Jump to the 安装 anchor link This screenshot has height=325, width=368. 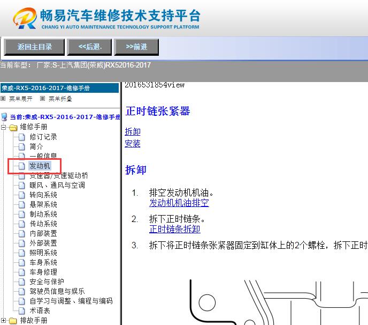pos(133,144)
